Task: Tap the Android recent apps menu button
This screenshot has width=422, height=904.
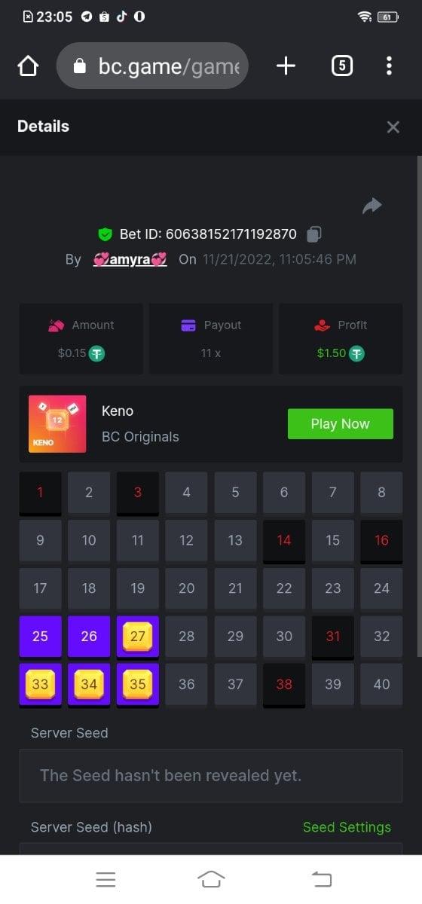Action: [x=105, y=878]
